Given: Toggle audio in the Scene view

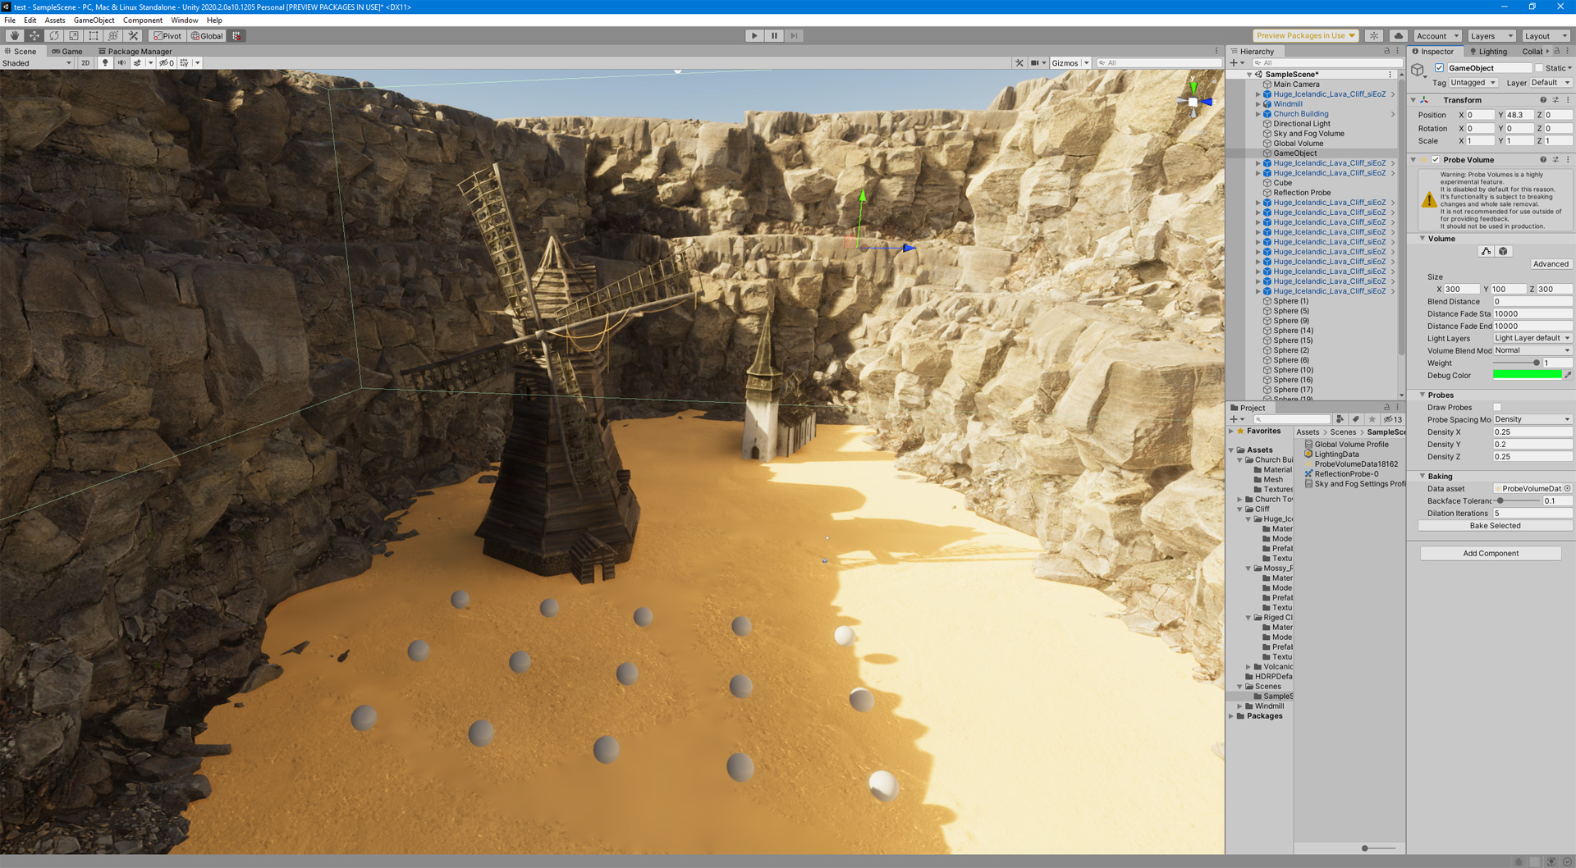Looking at the screenshot, I should (x=121, y=62).
